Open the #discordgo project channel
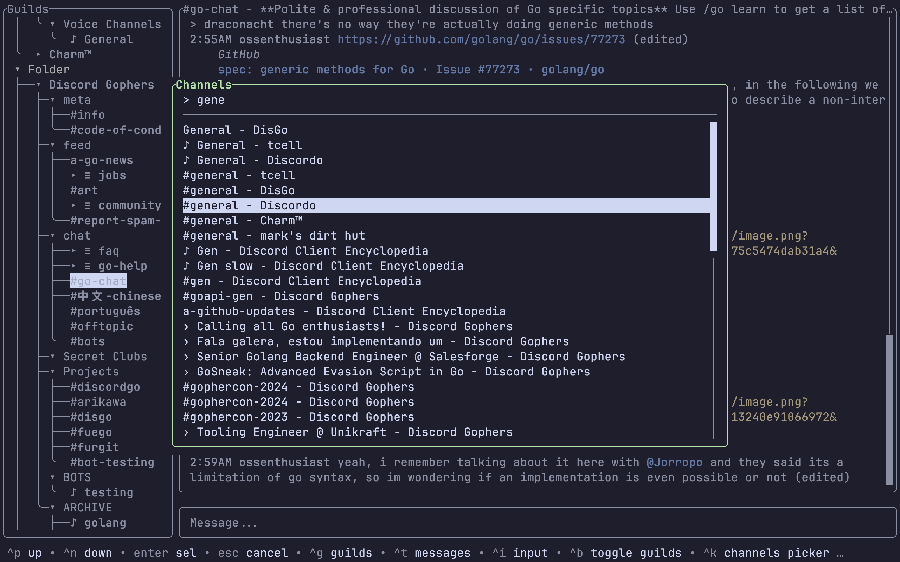 click(105, 387)
